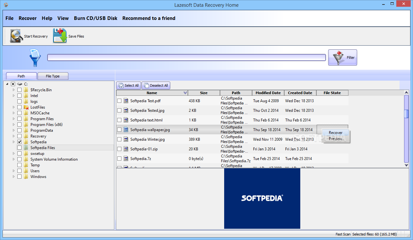Click the Softpedia Test.pdf file icon
The width and height of the screenshot is (413, 240).
coord(126,101)
